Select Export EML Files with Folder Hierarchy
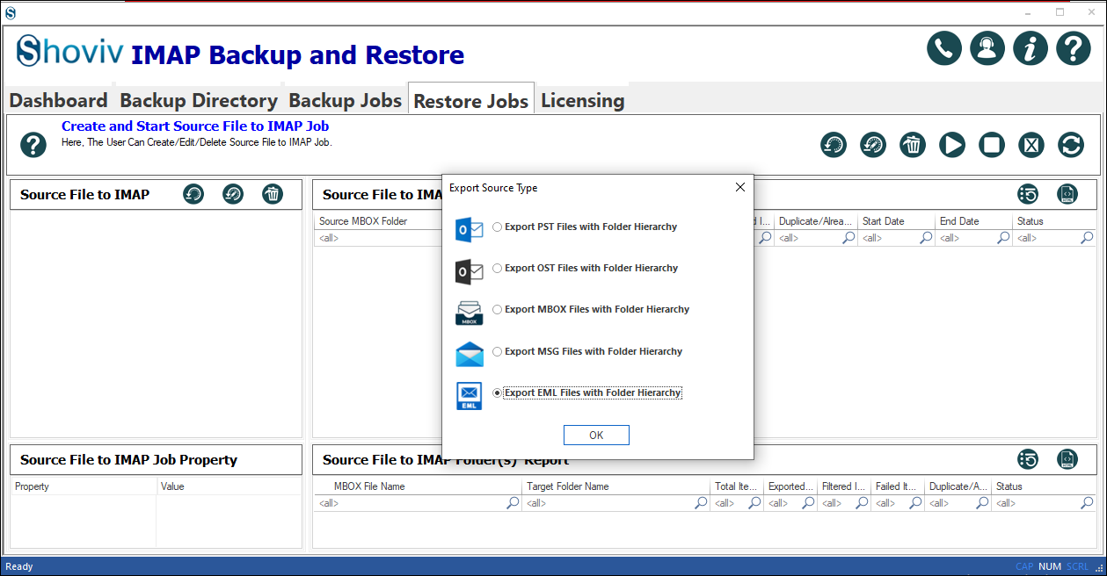Screen dimensions: 1107x576 [498, 392]
